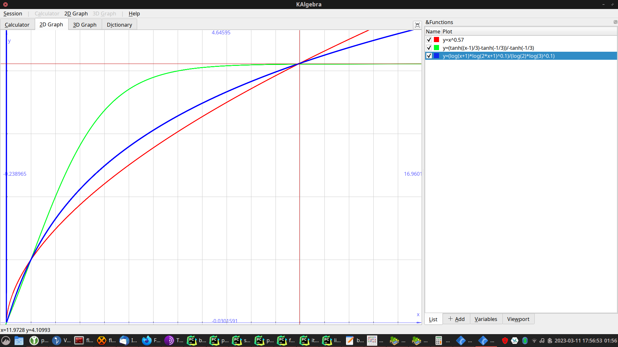
Task: Click the red shield tray icon
Action: coord(505,341)
